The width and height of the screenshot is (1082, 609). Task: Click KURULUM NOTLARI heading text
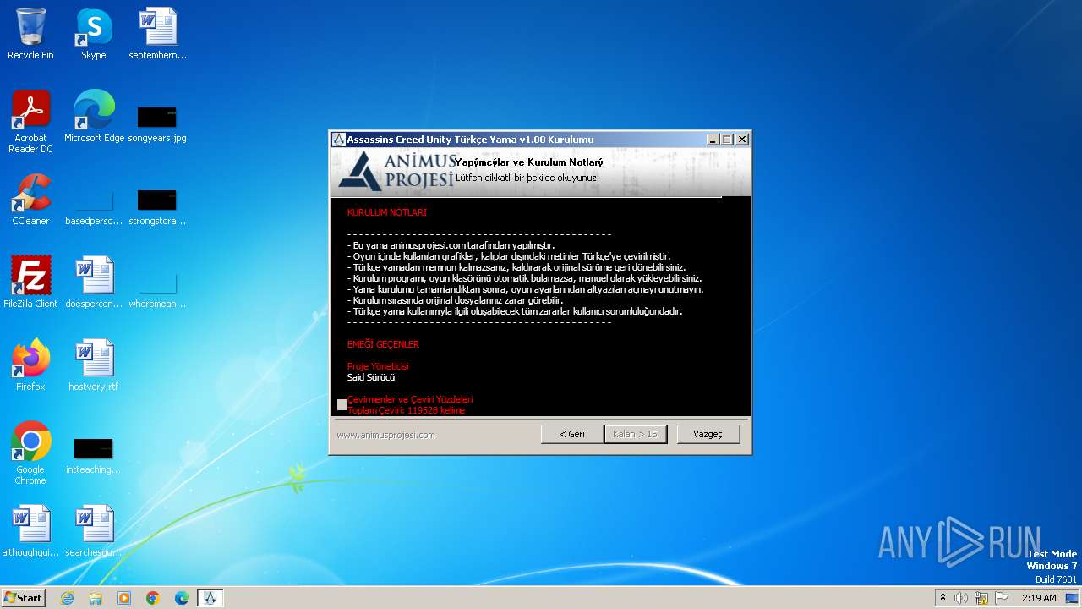click(386, 212)
